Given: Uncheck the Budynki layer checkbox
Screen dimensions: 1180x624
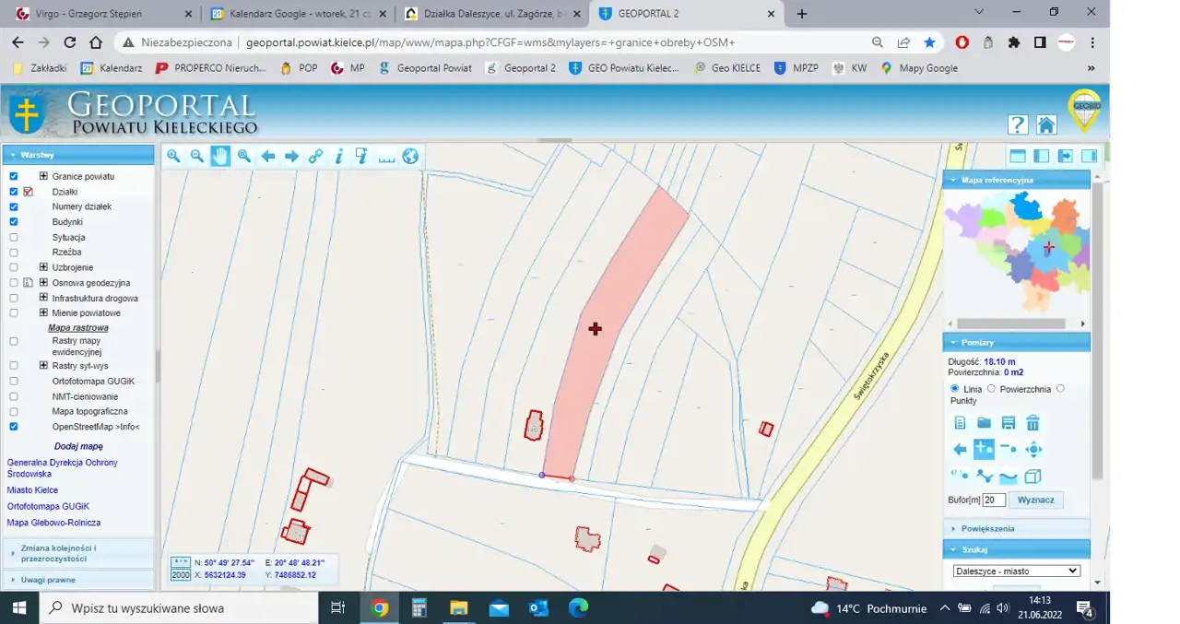Looking at the screenshot, I should pyautogui.click(x=14, y=222).
